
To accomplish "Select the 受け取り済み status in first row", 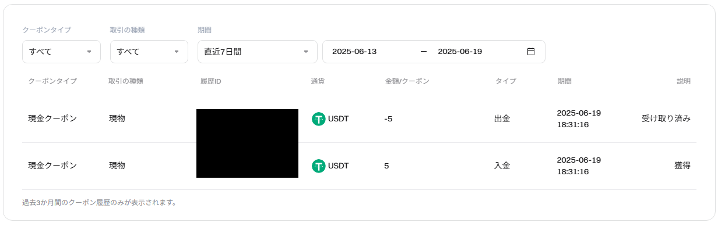I will pyautogui.click(x=666, y=118).
